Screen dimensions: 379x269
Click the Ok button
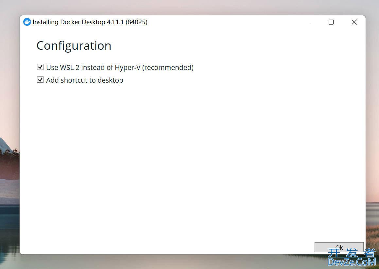tap(339, 247)
